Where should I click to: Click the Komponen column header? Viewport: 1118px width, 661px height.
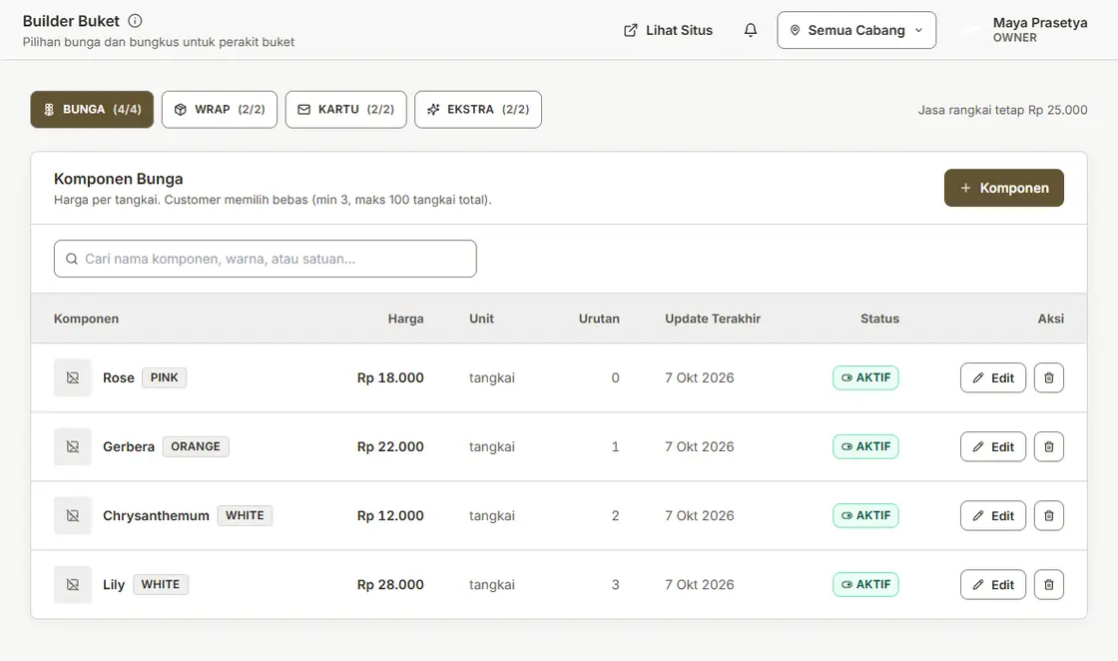[86, 319]
